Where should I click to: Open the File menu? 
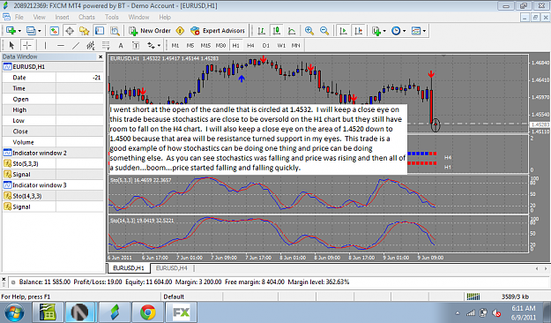click(x=19, y=17)
